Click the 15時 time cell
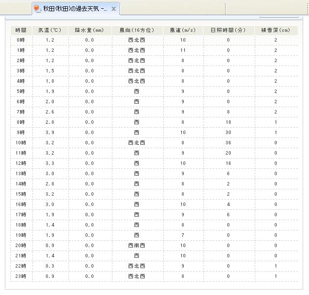The height and width of the screenshot is (295, 309). [21, 194]
